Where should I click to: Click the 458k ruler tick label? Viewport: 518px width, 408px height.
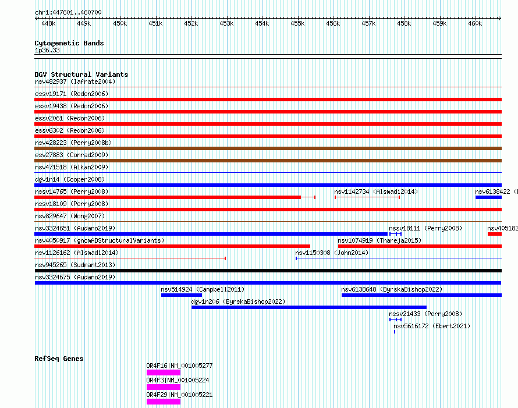404,23
